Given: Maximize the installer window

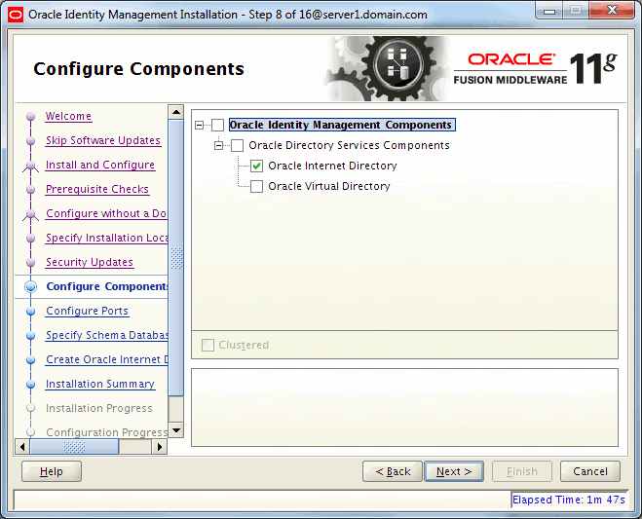Looking at the screenshot, I should coord(576,11).
